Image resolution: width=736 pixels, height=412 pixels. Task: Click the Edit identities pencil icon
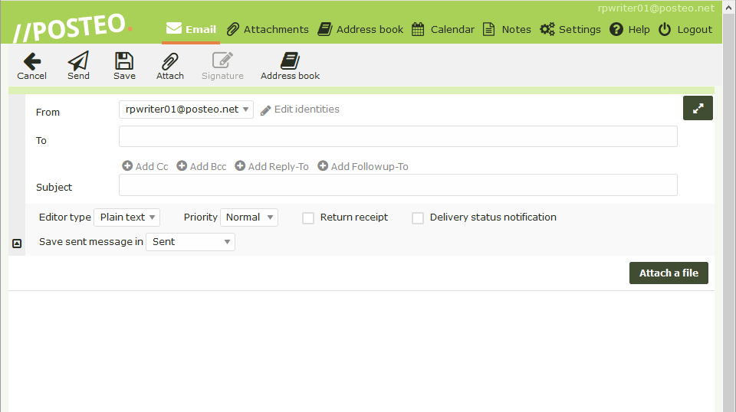pyautogui.click(x=266, y=110)
